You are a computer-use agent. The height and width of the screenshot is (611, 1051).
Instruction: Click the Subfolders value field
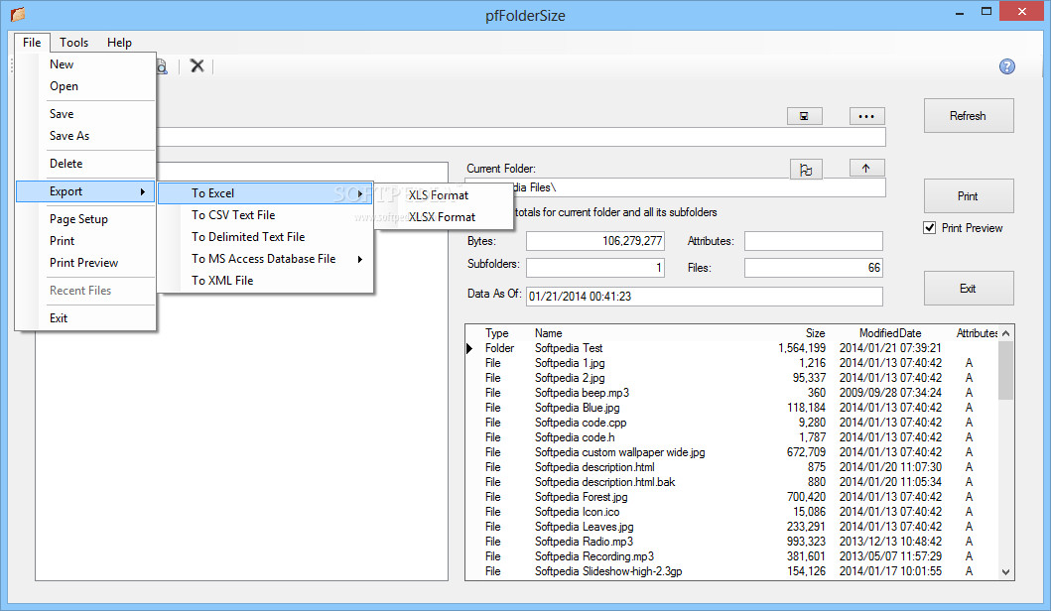coord(595,268)
